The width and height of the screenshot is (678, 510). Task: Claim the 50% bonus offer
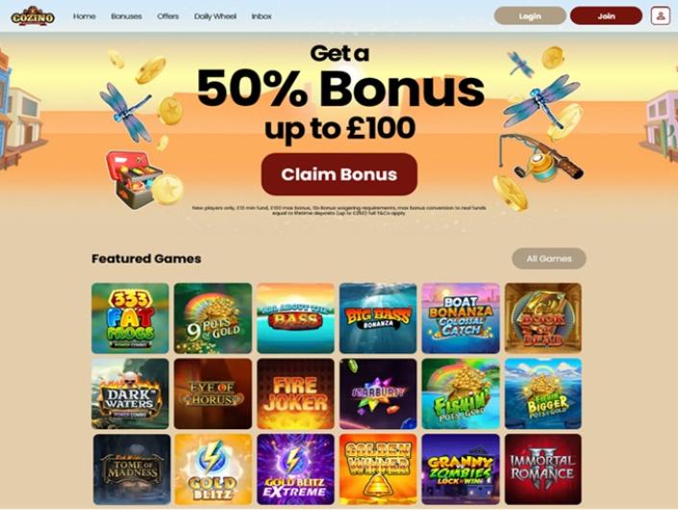339,174
